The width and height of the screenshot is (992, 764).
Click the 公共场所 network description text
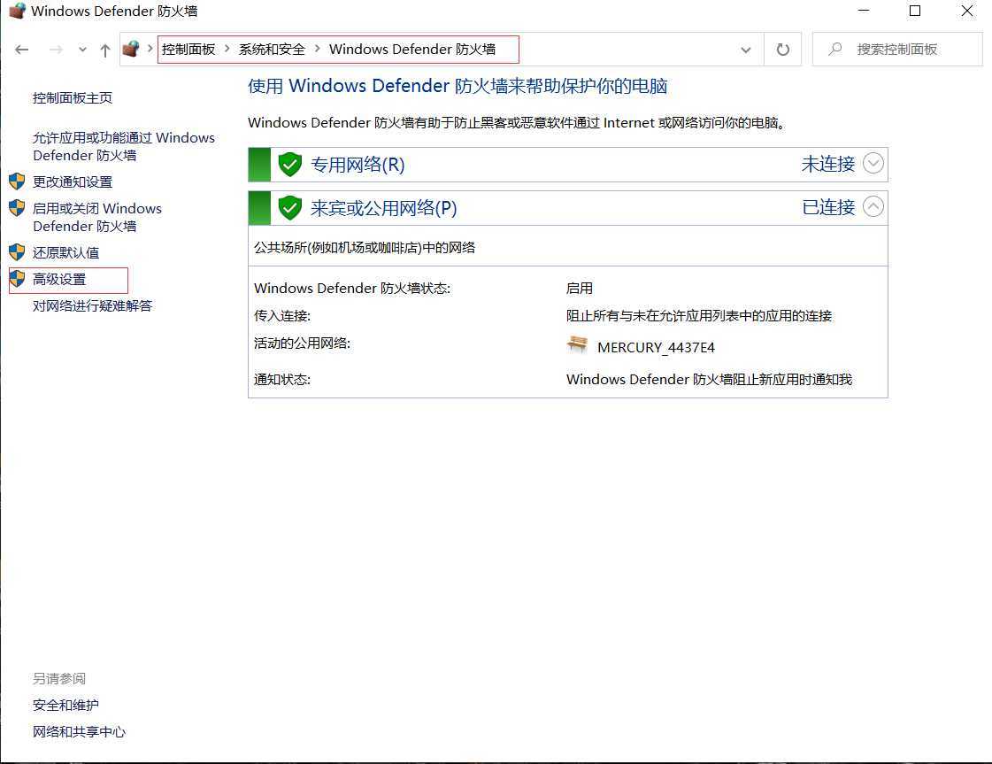click(365, 248)
